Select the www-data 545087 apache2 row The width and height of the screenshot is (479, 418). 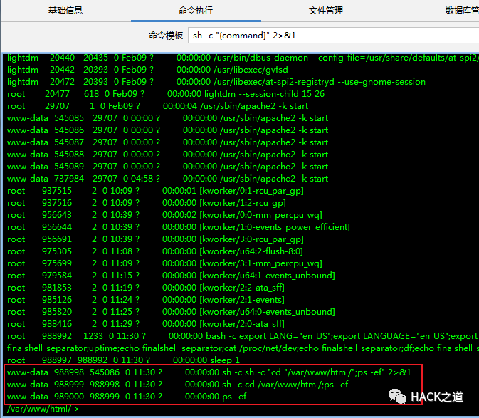click(168, 142)
